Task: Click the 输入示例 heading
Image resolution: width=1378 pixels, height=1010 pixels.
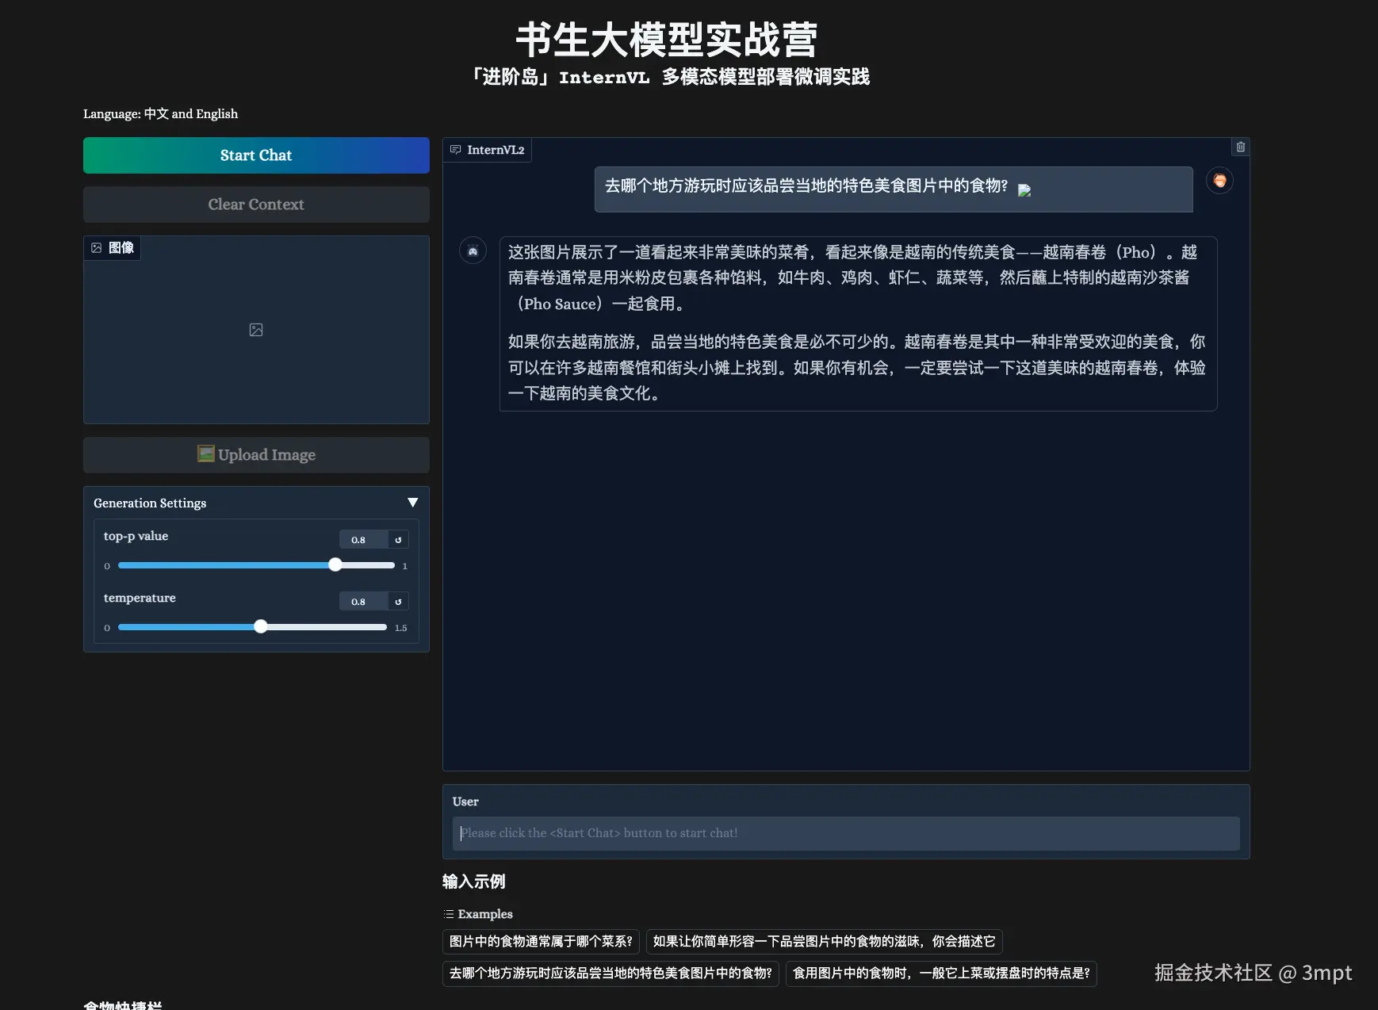Action: [x=473, y=882]
